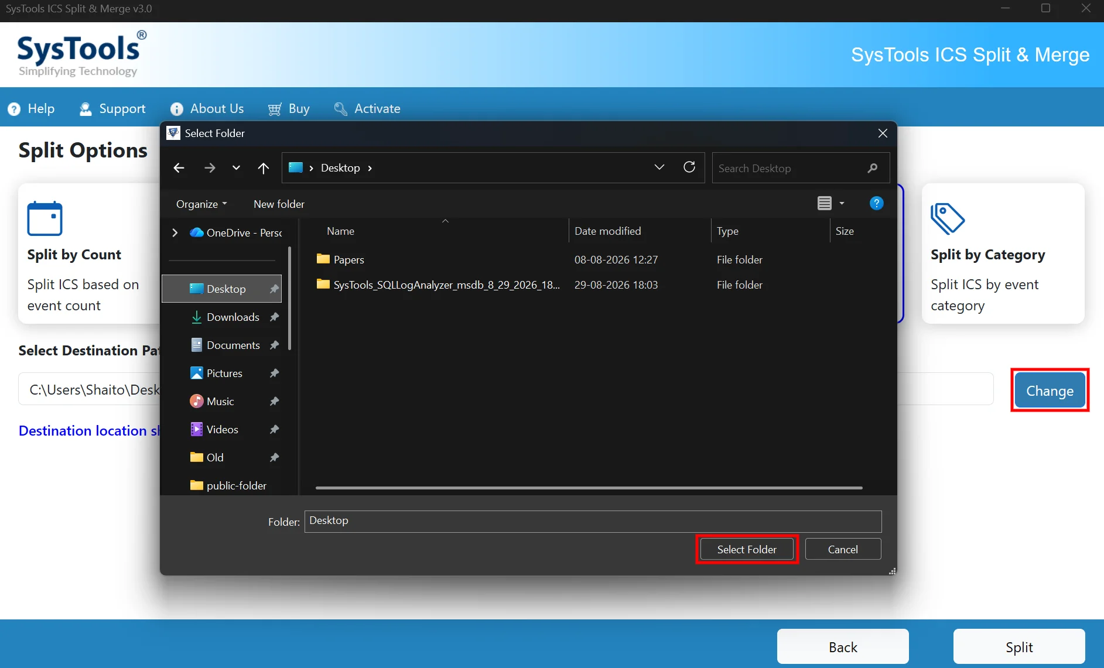The width and height of the screenshot is (1104, 668).
Task: Sort by the Date modified column header
Action: click(640, 231)
